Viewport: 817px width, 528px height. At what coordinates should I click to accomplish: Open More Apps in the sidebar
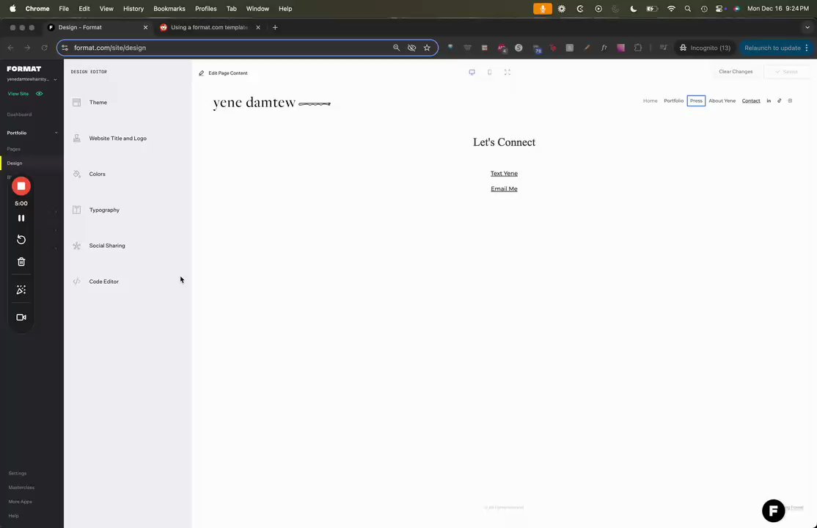21,502
